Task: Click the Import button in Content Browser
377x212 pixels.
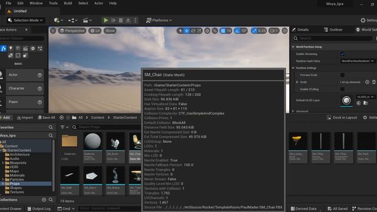Action: pos(25,118)
